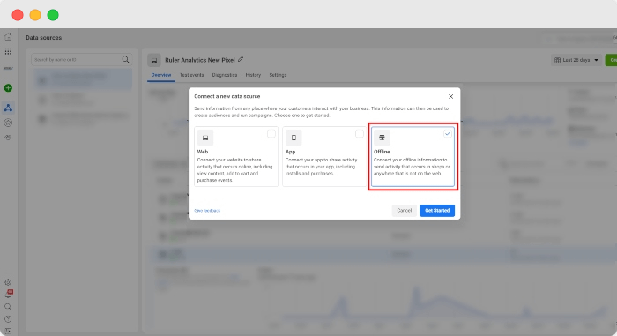Open the help question mark icon
The width and height of the screenshot is (617, 336).
tap(8, 319)
